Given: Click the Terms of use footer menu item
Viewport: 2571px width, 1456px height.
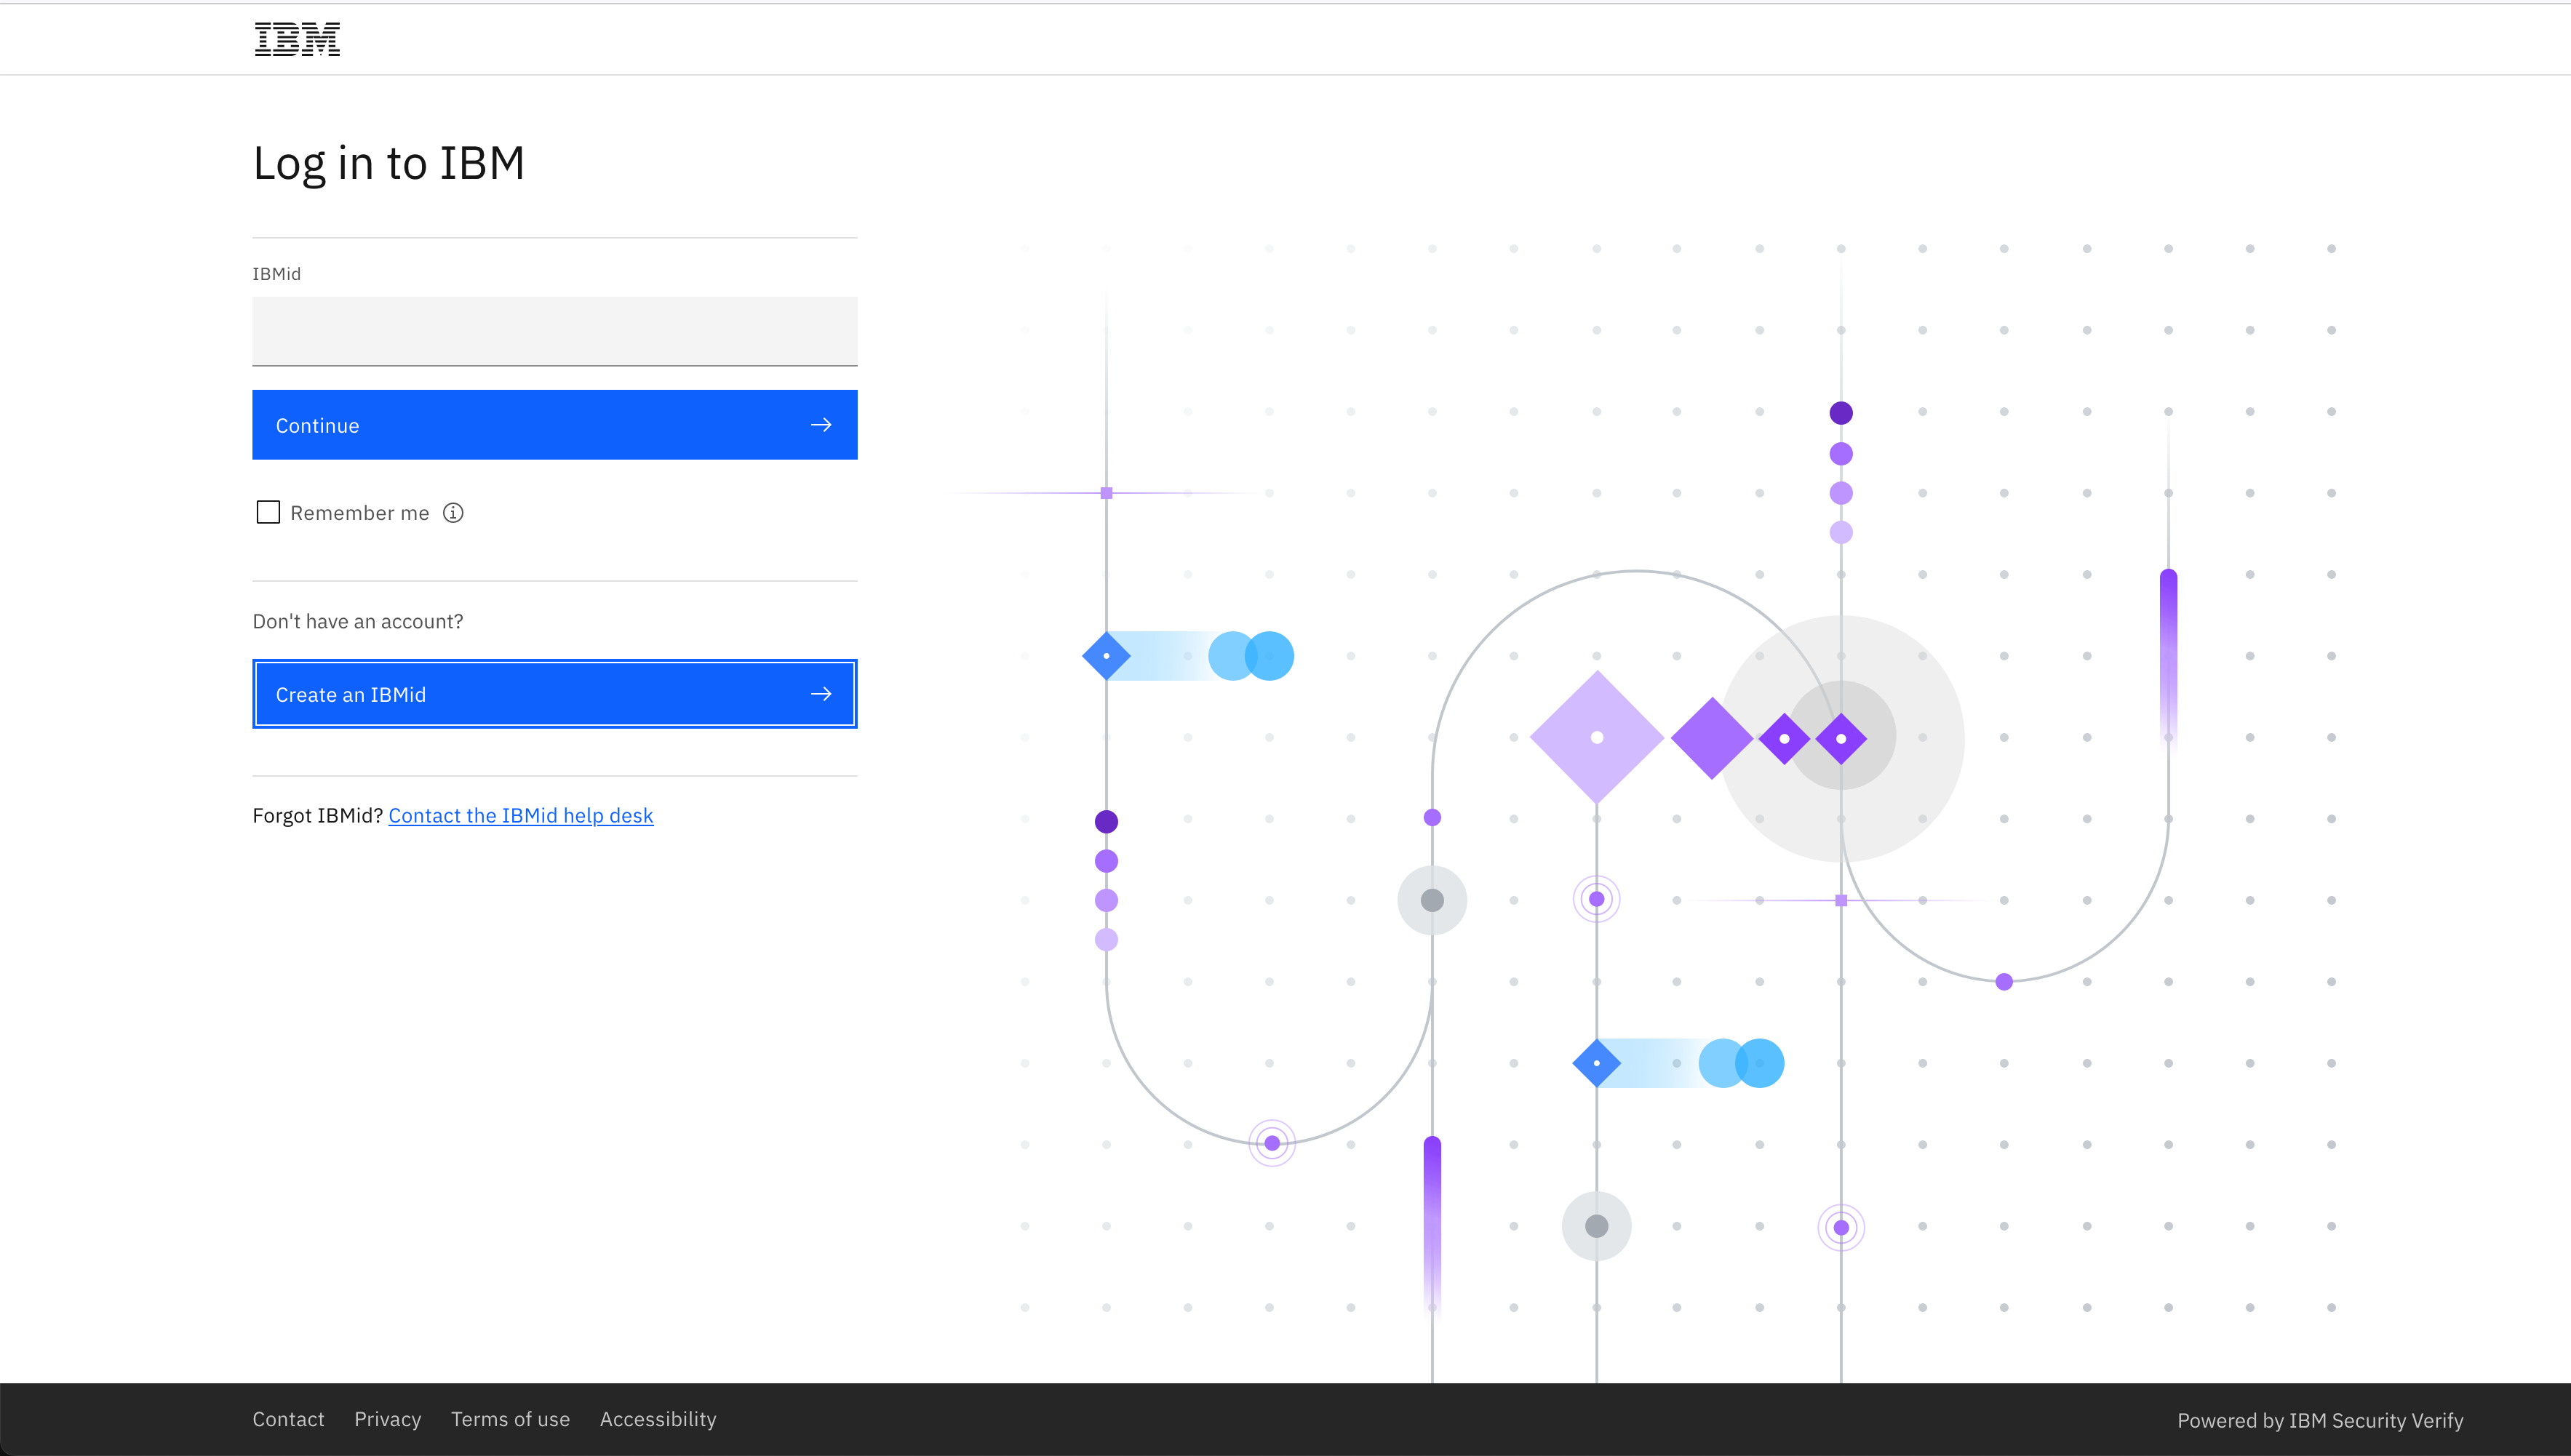Looking at the screenshot, I should 510,1417.
